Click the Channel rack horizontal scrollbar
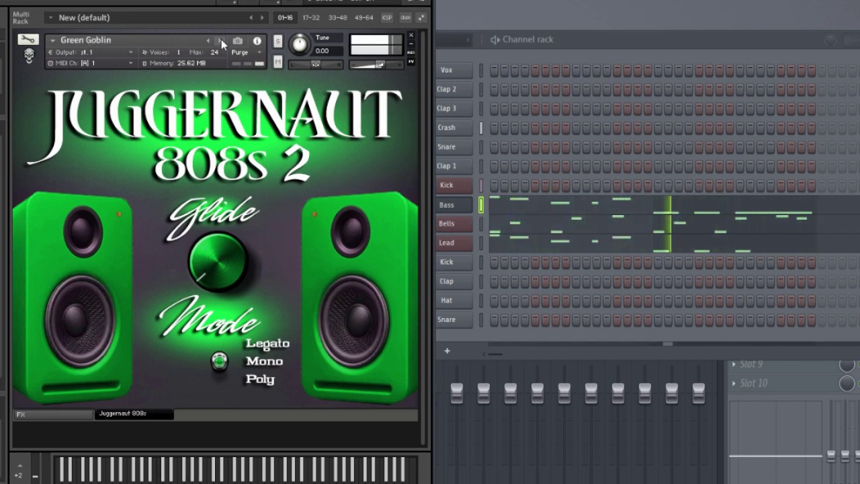Screen dimensions: 860x484 click(x=667, y=344)
